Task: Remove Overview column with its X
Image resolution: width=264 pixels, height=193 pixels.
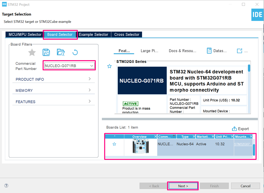Action: pyautogui.click(x=156, y=136)
